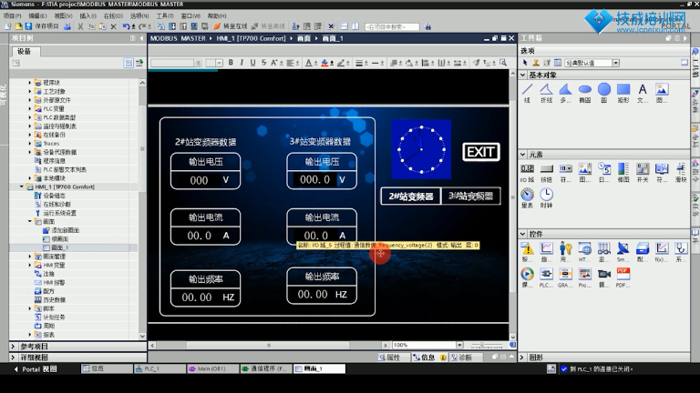Image resolution: width=700 pixels, height=393 pixels.
Task: Click the 2#站变频器 screen button
Action: tap(411, 196)
